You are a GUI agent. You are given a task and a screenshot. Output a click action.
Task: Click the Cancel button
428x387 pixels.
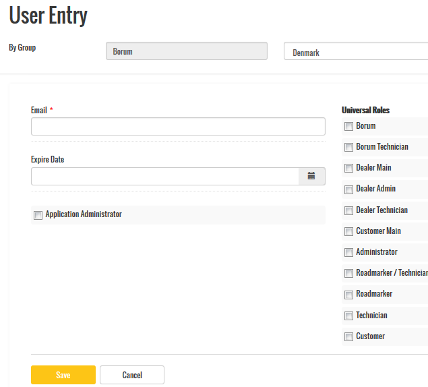(x=132, y=375)
